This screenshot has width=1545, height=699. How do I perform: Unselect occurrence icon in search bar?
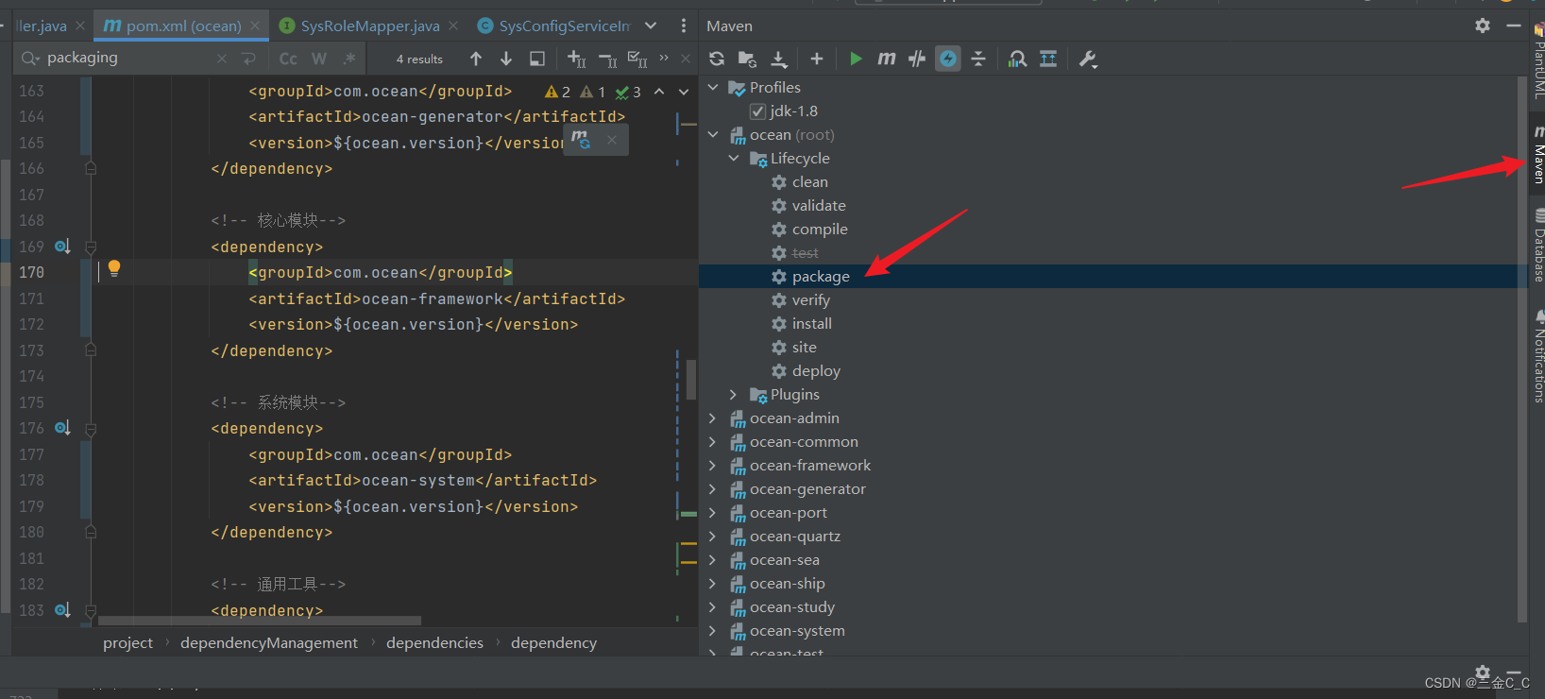point(607,59)
